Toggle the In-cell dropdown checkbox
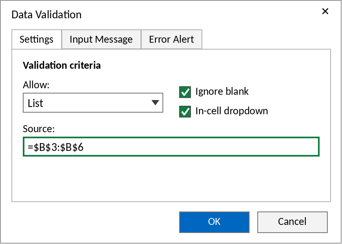Viewport: 342px width, 244px height. [x=185, y=111]
